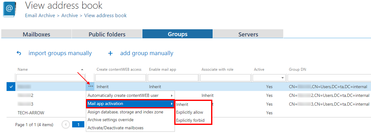Click the previous page arrow icon
The width and height of the screenshot is (371, 133).
66,125
